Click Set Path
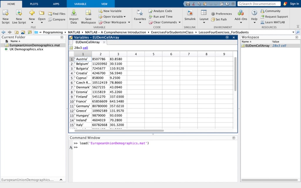The height and width of the screenshot is (188, 301). coord(219,19)
